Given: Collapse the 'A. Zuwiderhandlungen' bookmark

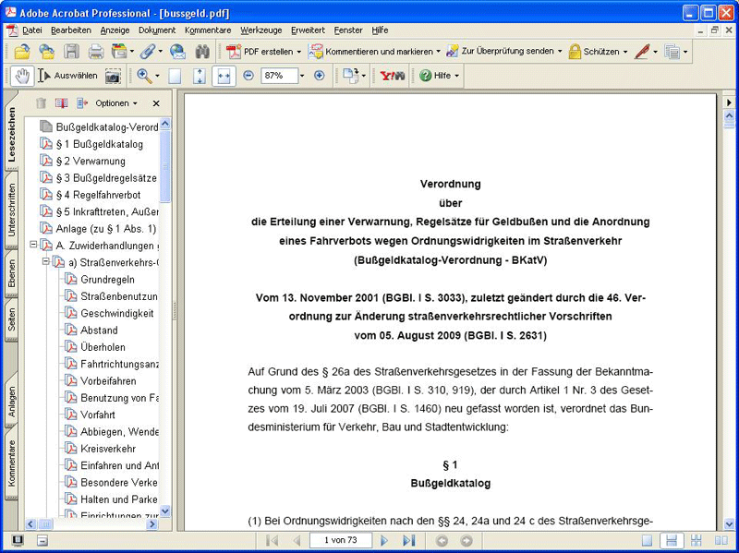Looking at the screenshot, I should pyautogui.click(x=33, y=245).
